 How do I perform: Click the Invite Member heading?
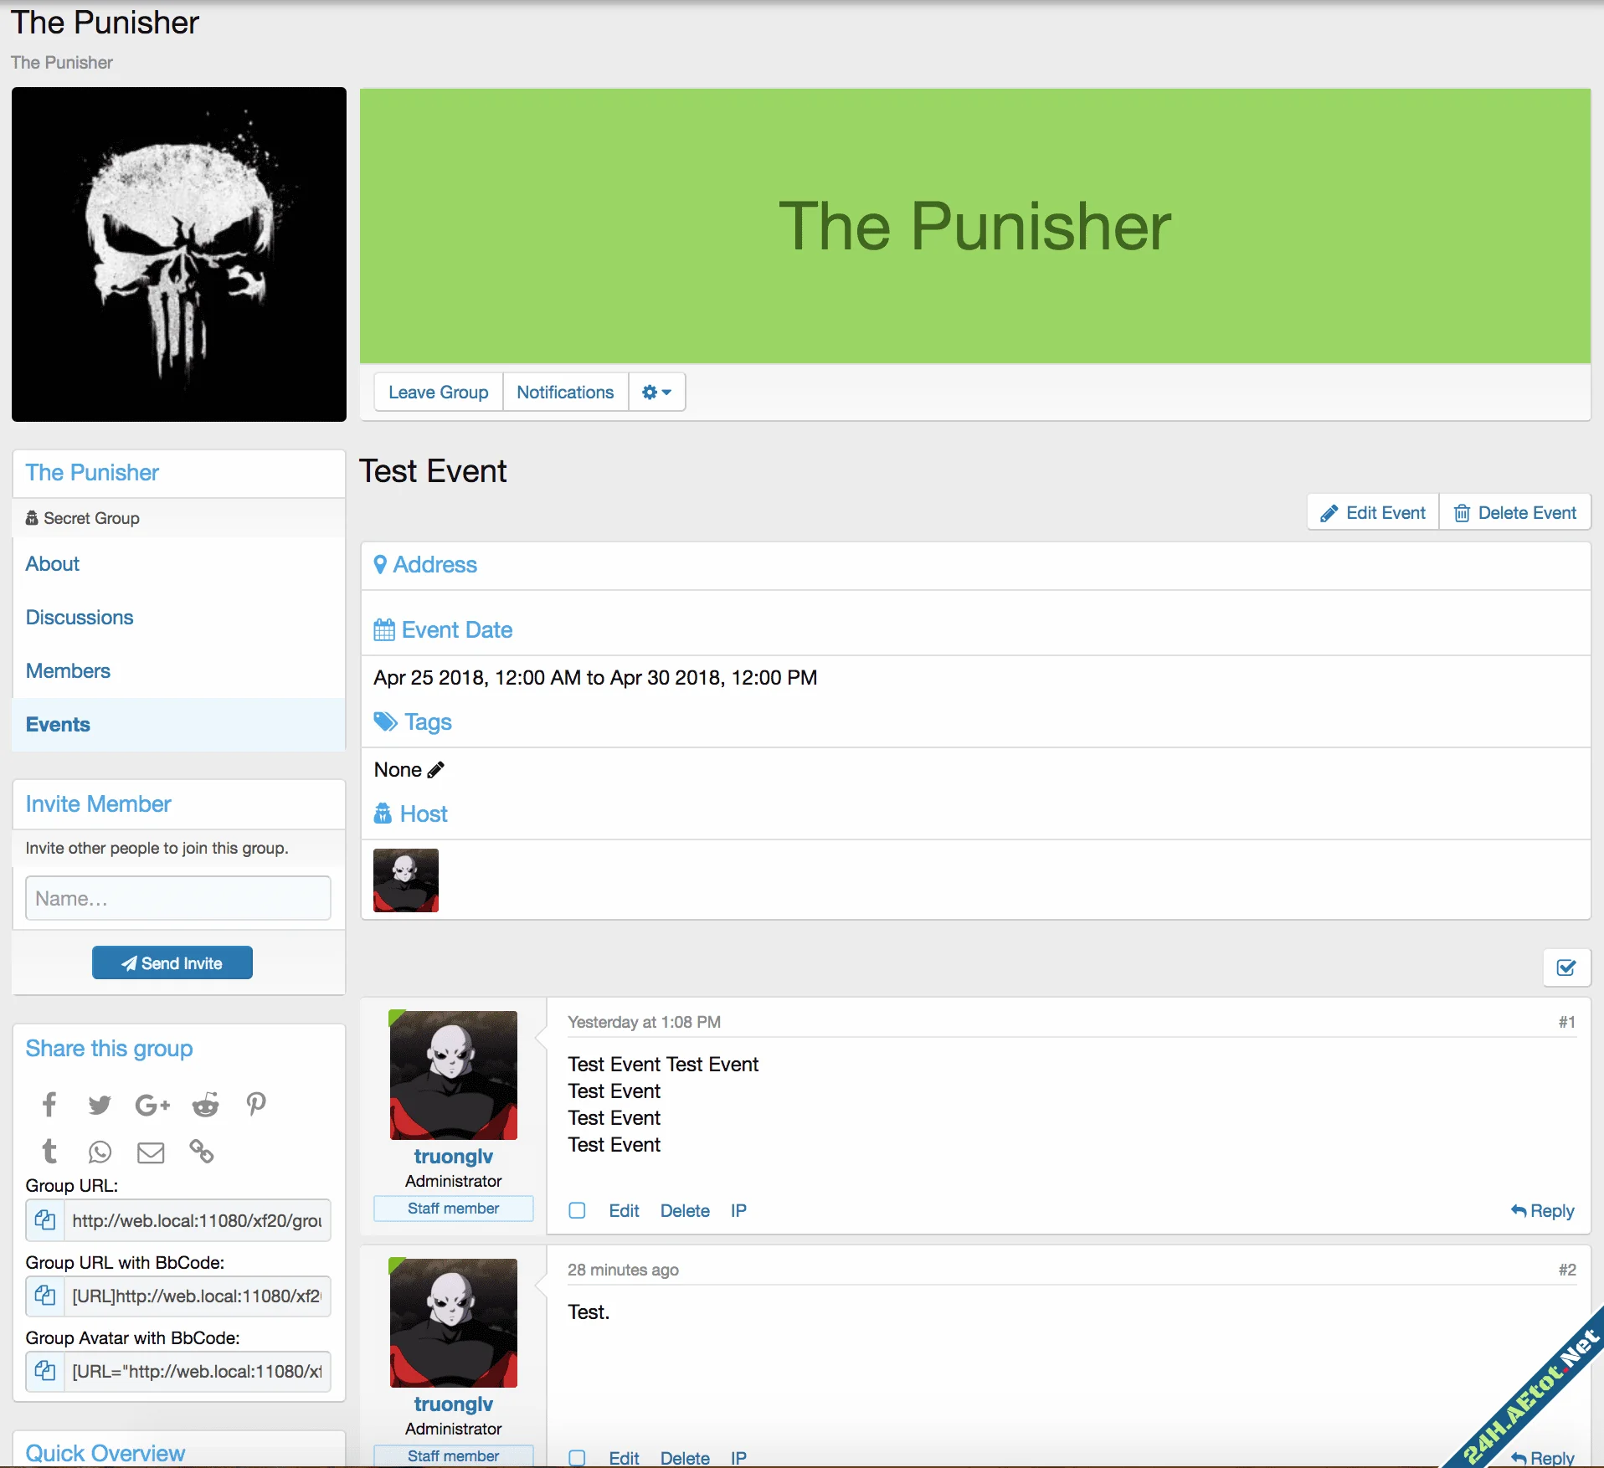click(98, 804)
